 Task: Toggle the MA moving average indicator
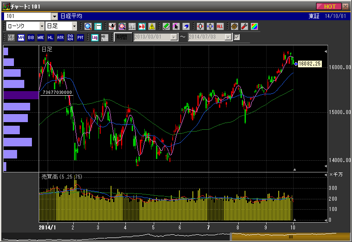pyautogui.click(x=21, y=37)
